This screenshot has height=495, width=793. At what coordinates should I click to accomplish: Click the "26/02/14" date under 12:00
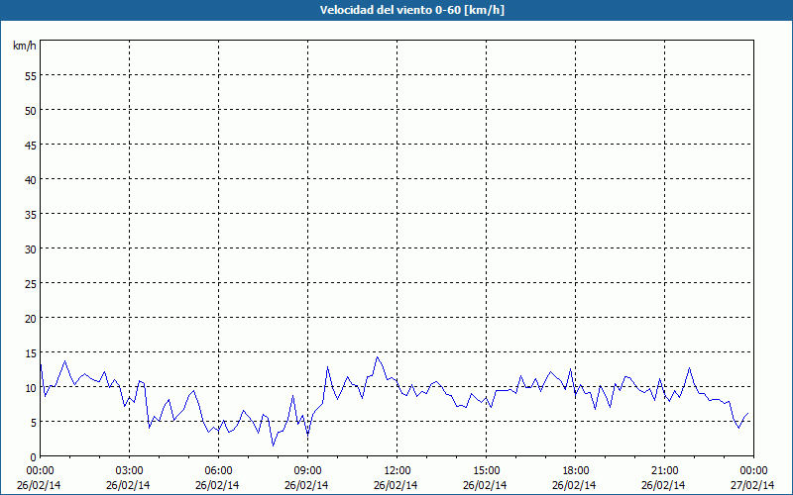(x=396, y=485)
